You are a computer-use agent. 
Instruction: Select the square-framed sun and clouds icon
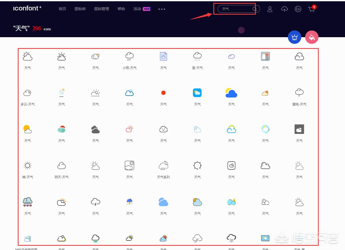(x=130, y=166)
